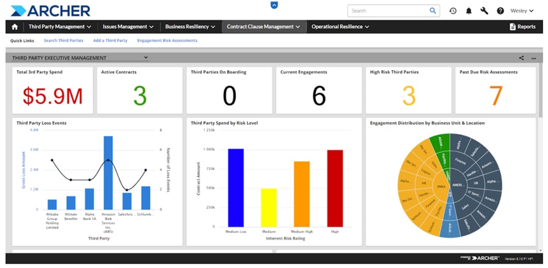
Task: Click the dashboard share icon
Action: pyautogui.click(x=521, y=58)
